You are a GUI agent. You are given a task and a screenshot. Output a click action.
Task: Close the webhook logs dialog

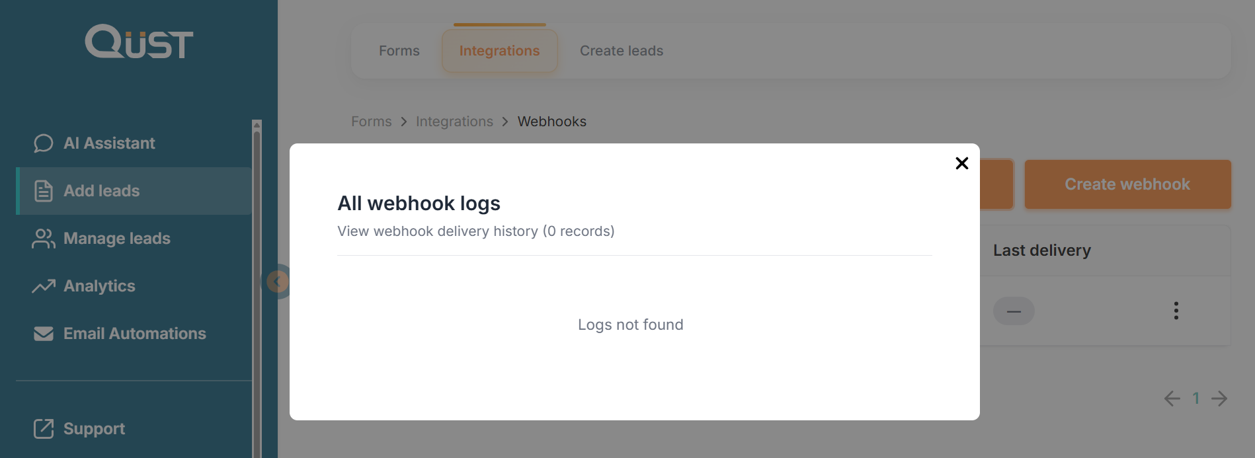tap(961, 163)
